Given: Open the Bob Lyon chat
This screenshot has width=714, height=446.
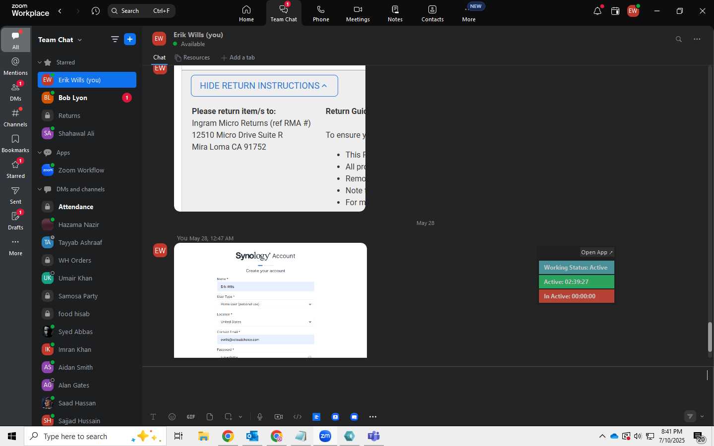Looking at the screenshot, I should [x=87, y=98].
